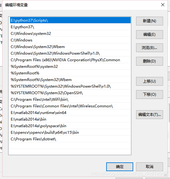Select the Intel\WirelessCommon\ path entry

pos(70,106)
